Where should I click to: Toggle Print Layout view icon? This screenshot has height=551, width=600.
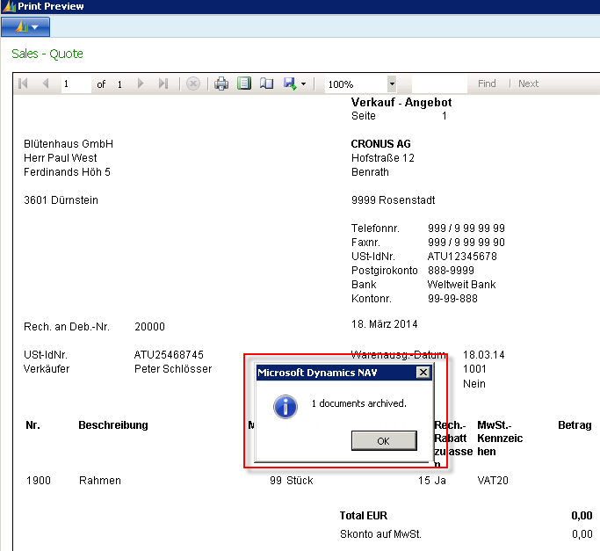[x=244, y=83]
